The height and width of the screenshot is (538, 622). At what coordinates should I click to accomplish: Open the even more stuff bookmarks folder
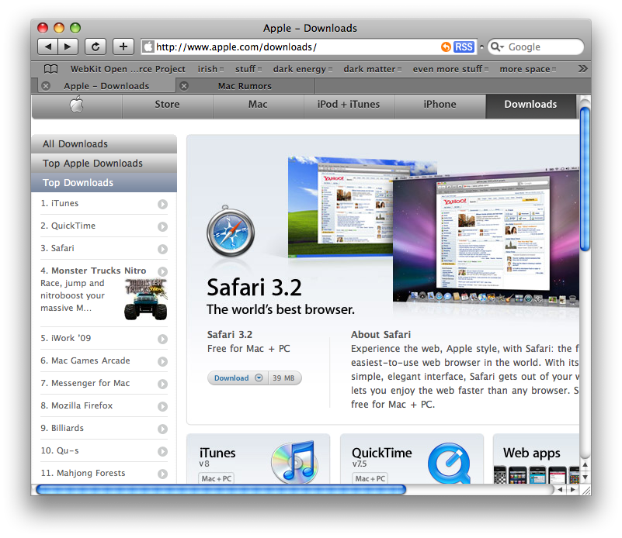pos(450,69)
